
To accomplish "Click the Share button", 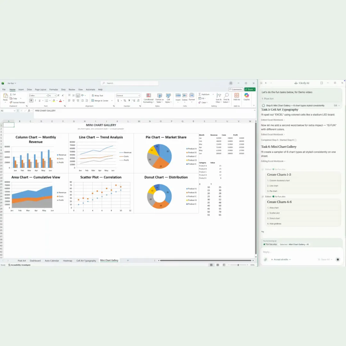I will click(250, 89).
